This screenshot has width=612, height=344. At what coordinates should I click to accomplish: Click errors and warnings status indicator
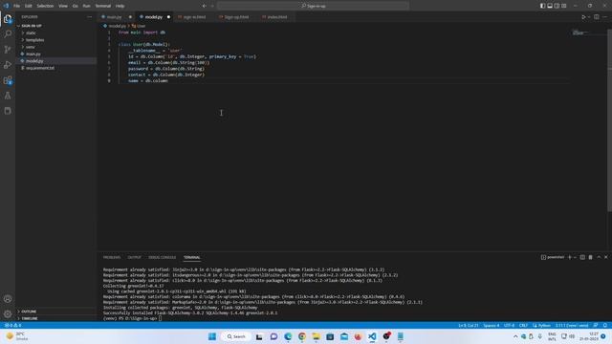pos(12,325)
